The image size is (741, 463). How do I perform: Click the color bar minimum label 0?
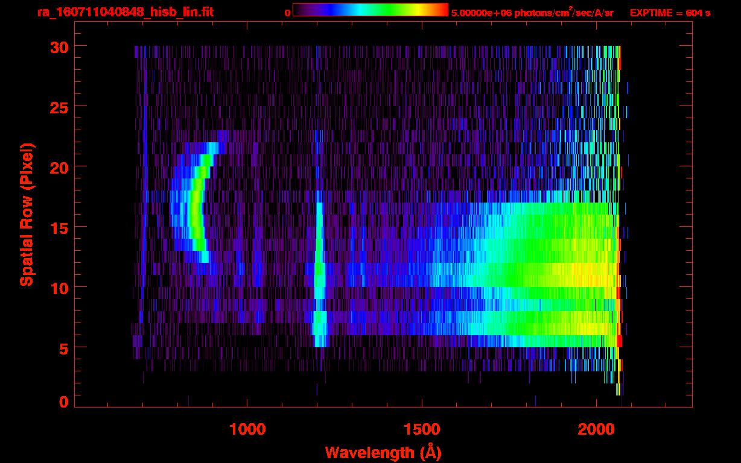287,13
